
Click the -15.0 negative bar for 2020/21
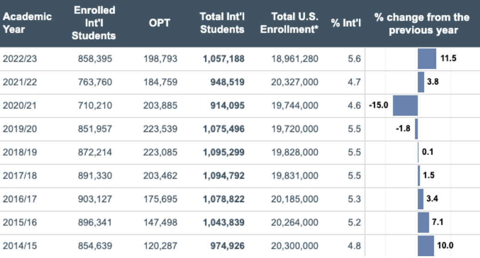pos(405,106)
